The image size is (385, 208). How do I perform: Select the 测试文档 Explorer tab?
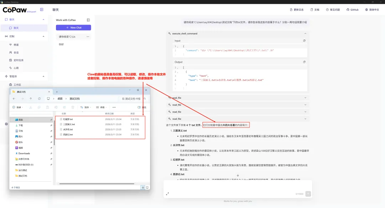[31, 92]
